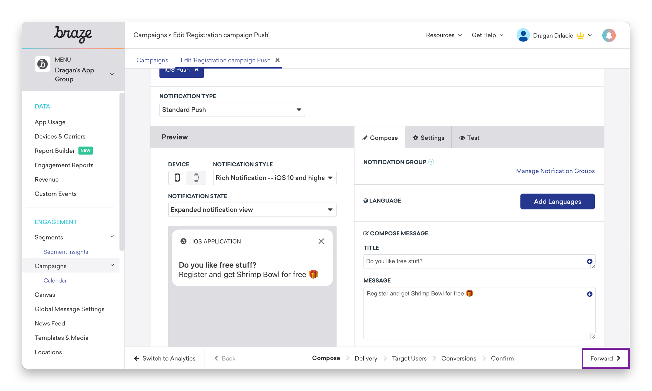Open the Campaigns tab
The image size is (652, 391).
pyautogui.click(x=152, y=60)
